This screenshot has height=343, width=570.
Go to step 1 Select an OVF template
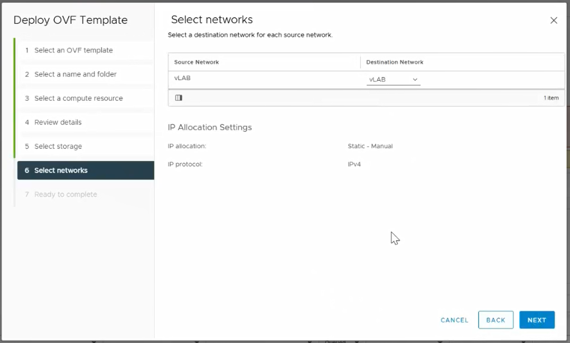73,50
